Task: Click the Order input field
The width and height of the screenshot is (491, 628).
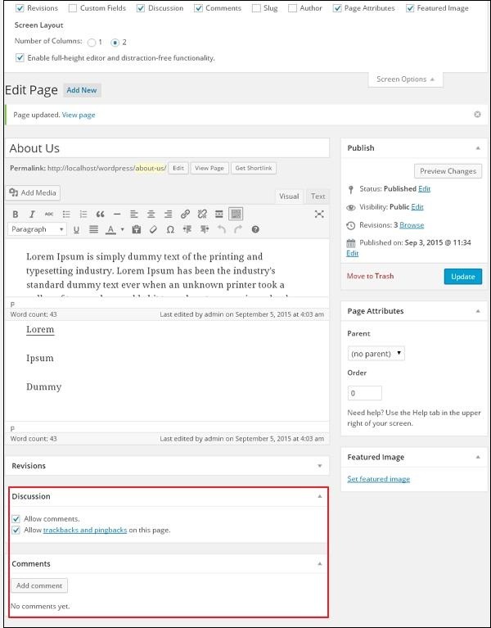Action: pos(364,393)
